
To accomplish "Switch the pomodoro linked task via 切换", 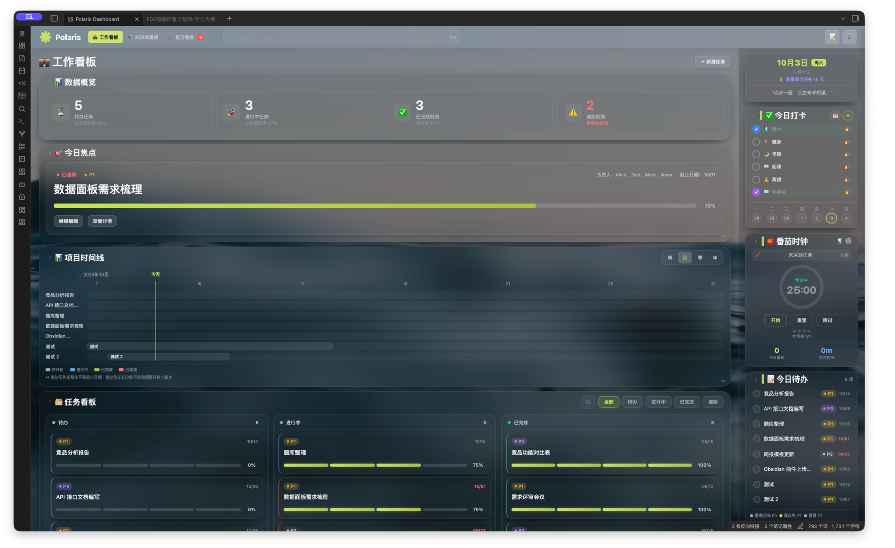I will pos(844,255).
